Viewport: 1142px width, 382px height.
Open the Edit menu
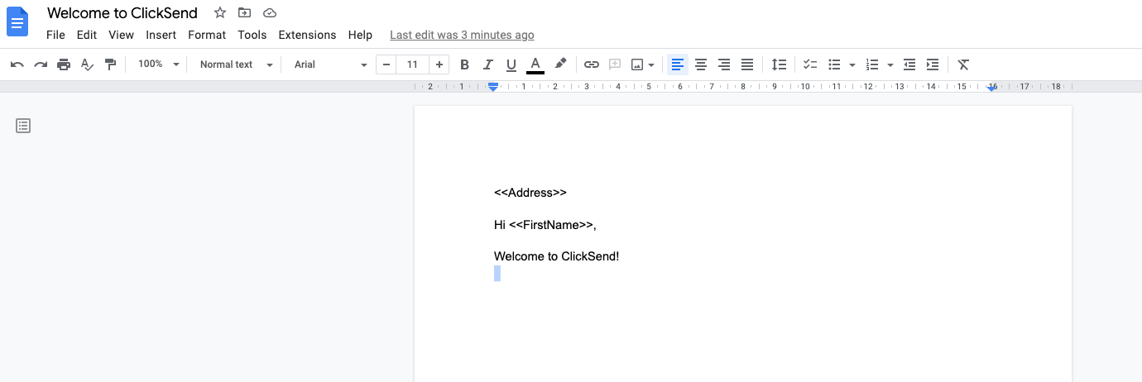click(87, 35)
